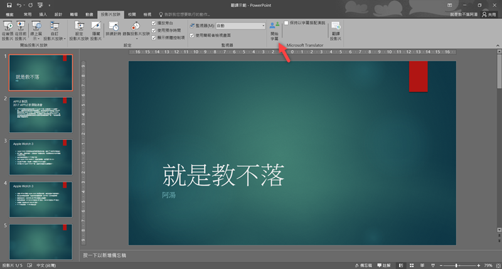Open the Monitor (監視器) dropdown
This screenshot has width=502, height=269.
[240, 26]
